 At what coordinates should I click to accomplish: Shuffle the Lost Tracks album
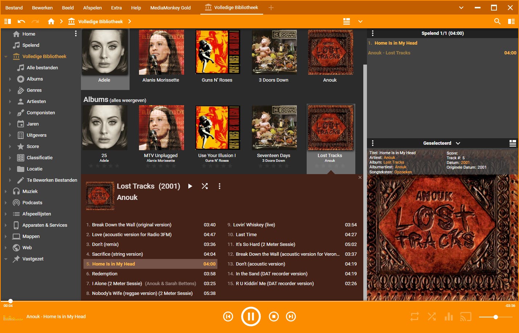coord(205,186)
